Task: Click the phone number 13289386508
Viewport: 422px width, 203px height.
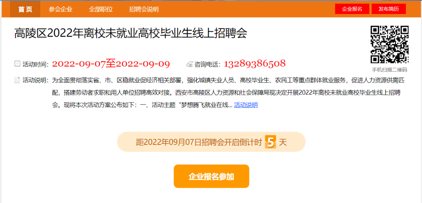Action: (x=255, y=64)
